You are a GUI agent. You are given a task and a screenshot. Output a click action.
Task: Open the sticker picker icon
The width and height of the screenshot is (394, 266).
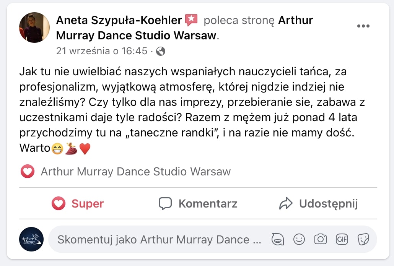363,240
